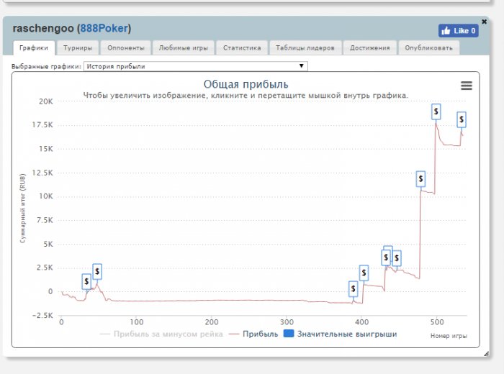Go to the Достижения tab
504x374 pixels.
tap(370, 48)
